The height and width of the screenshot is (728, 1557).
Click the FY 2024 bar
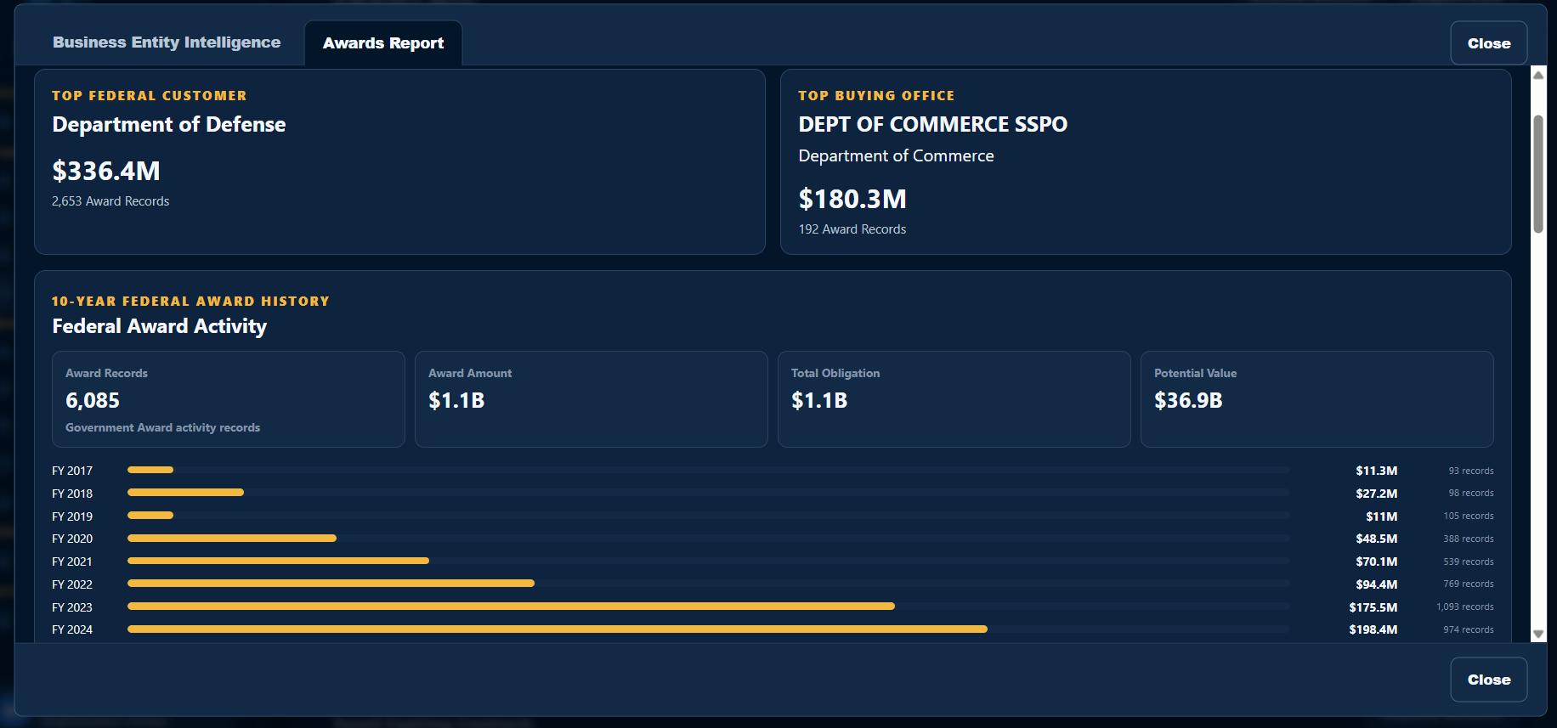tap(558, 629)
